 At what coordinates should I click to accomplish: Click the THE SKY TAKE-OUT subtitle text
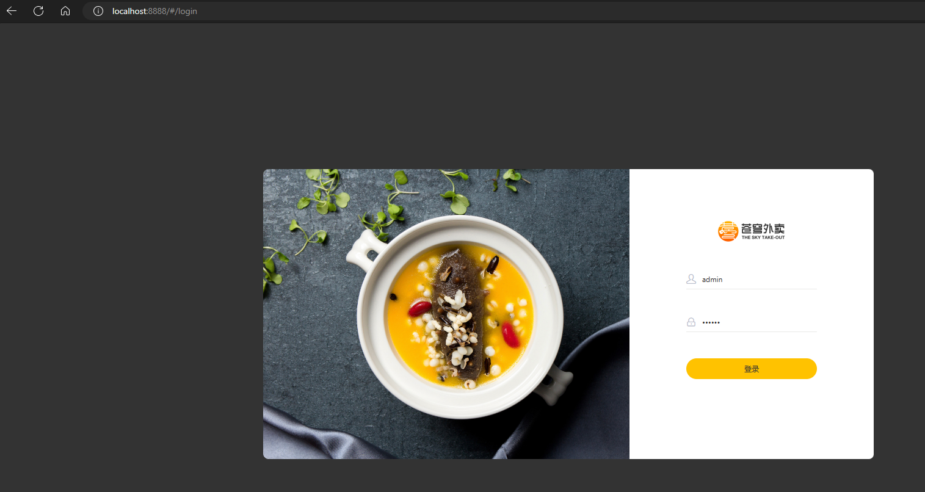[763, 237]
